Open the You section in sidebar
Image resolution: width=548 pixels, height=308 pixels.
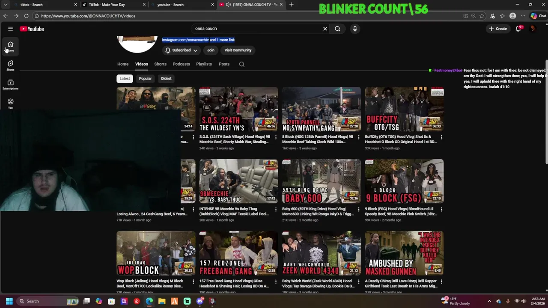[x=10, y=104]
